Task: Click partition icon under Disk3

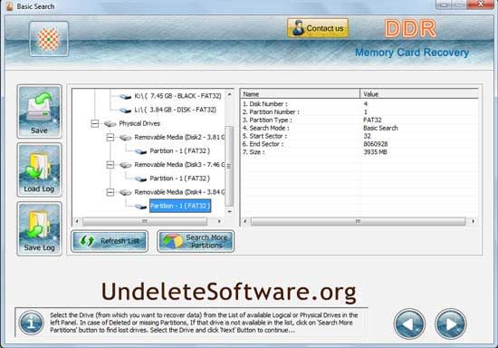Action: pos(140,179)
